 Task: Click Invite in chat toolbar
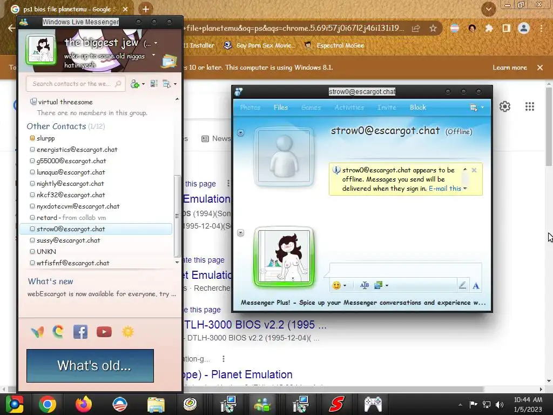(x=387, y=108)
